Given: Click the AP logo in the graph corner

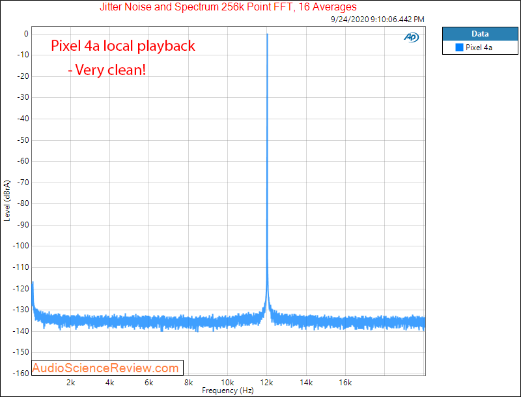Looking at the screenshot, I should (412, 37).
